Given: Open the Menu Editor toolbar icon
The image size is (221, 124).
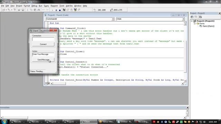Looking at the screenshot, I should [x=15, y=10].
